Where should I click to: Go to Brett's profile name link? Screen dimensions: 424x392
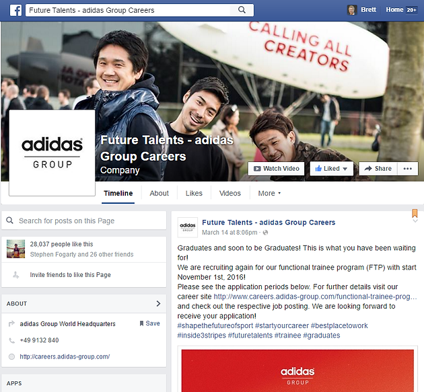pos(368,9)
